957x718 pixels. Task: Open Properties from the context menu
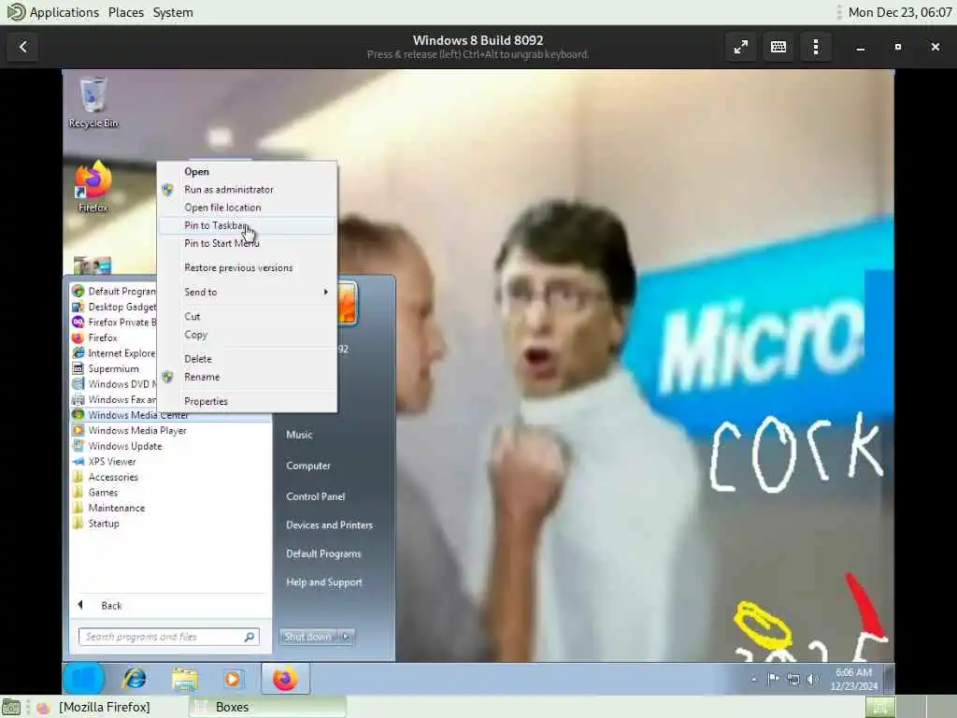click(x=247, y=402)
